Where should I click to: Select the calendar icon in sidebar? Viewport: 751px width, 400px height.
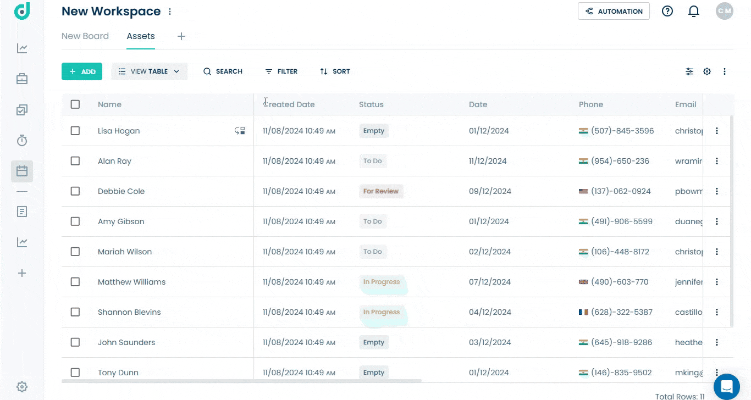[x=22, y=171]
